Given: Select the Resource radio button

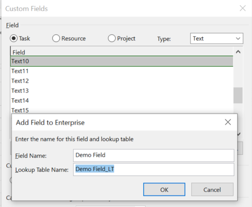Looking at the screenshot, I should click(x=56, y=38).
